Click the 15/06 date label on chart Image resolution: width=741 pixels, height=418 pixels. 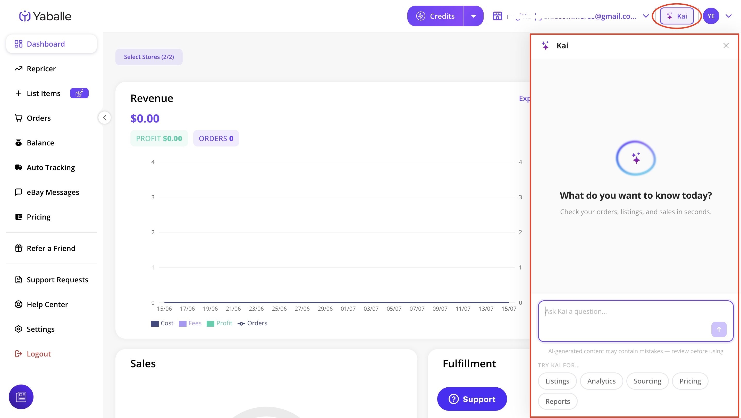164,309
